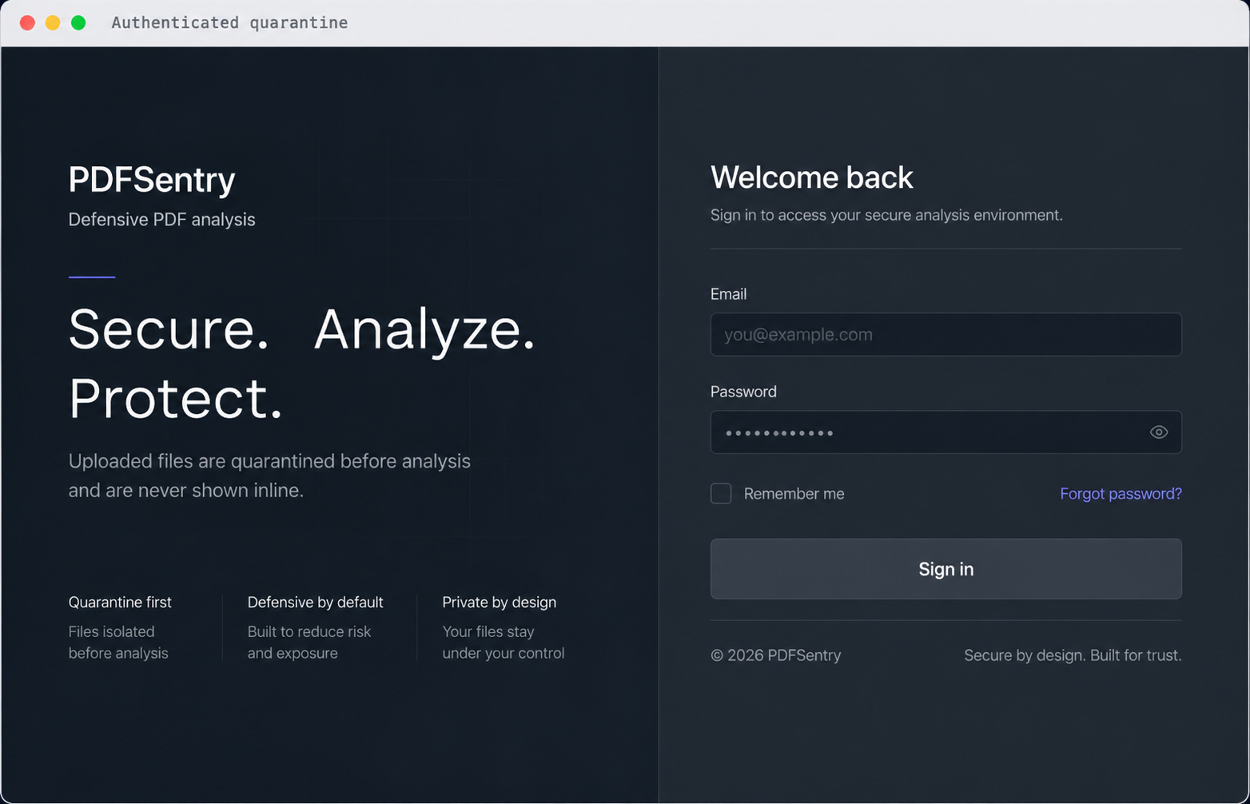Open the Forgot password? link
The width and height of the screenshot is (1250, 804).
point(1121,493)
